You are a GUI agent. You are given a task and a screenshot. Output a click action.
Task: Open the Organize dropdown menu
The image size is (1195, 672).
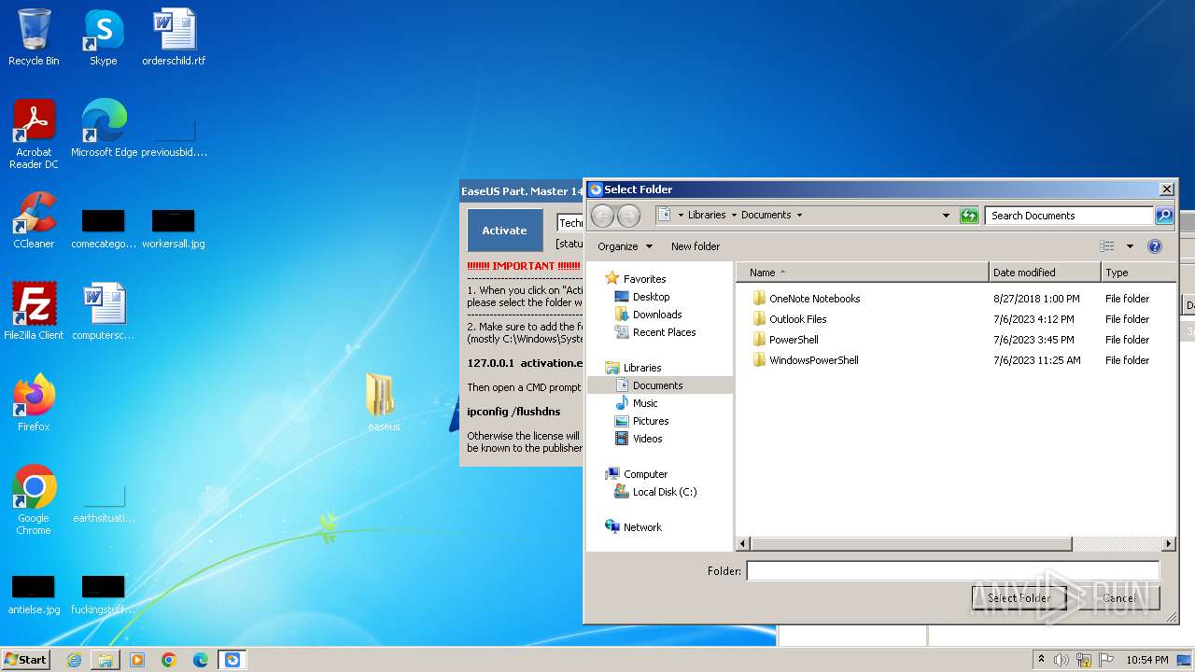click(625, 246)
